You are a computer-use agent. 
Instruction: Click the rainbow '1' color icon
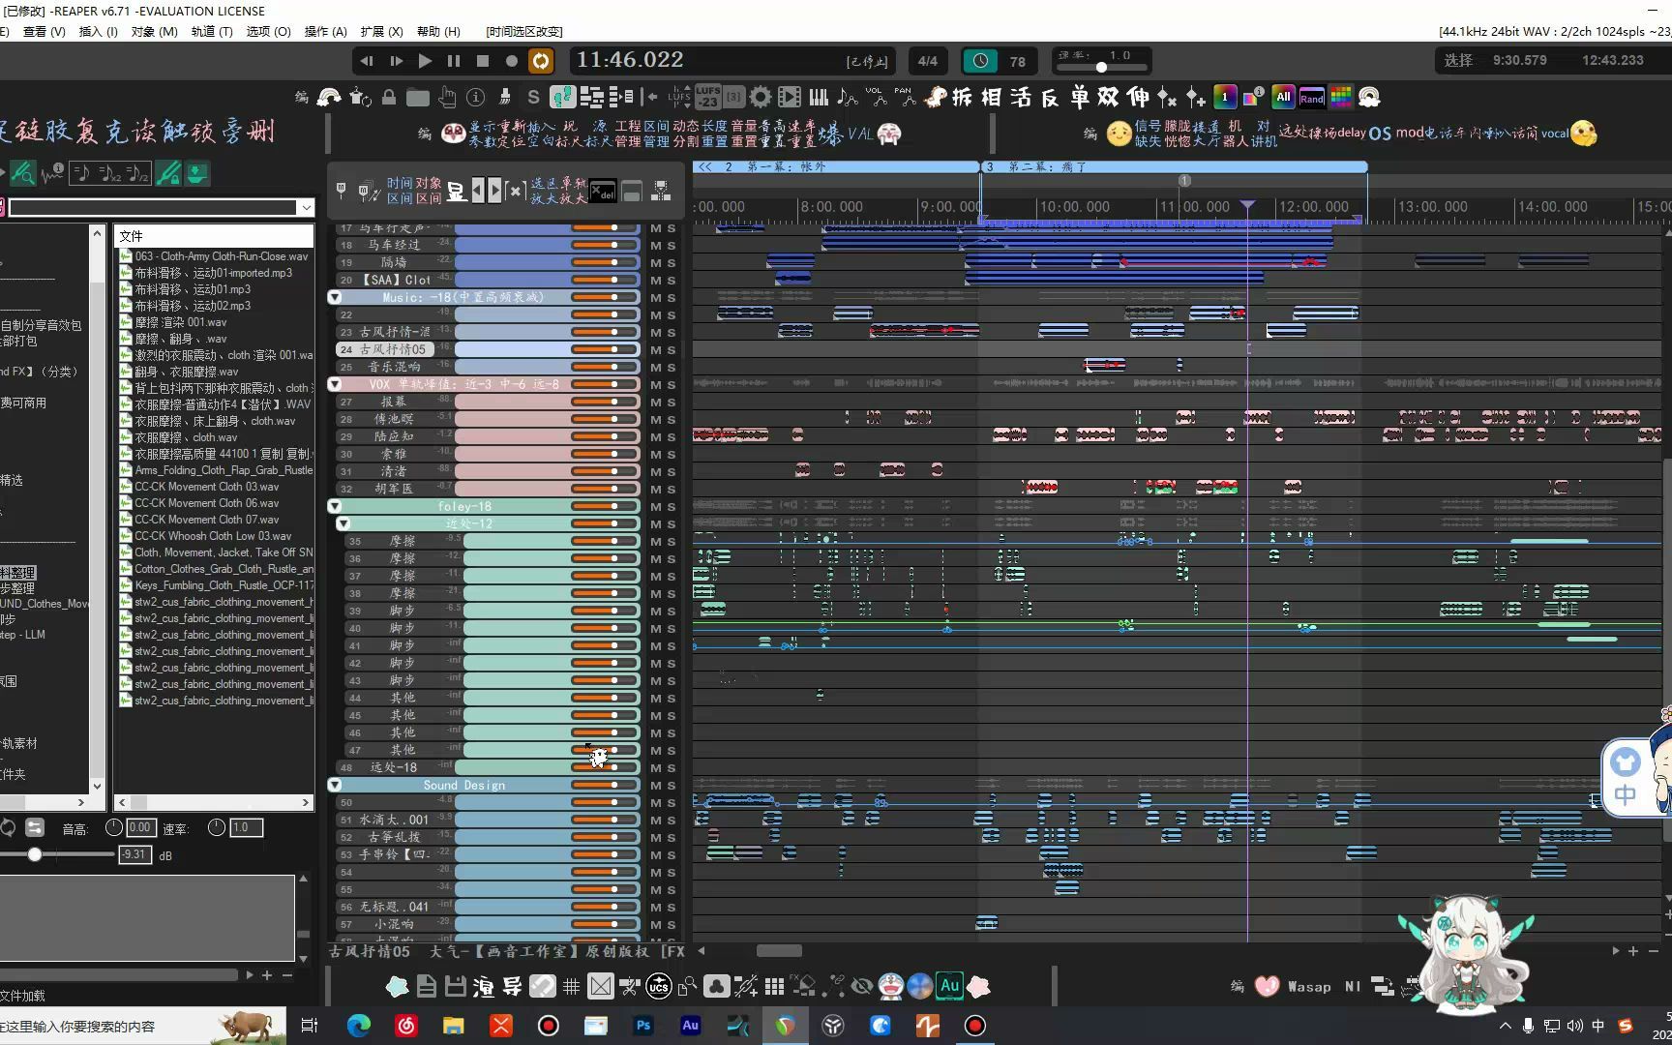pyautogui.click(x=1225, y=97)
